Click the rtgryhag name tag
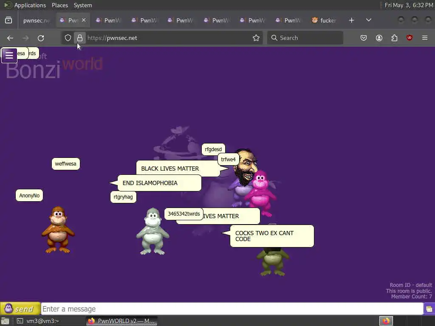Viewport: 435px width, 326px height. click(x=123, y=197)
